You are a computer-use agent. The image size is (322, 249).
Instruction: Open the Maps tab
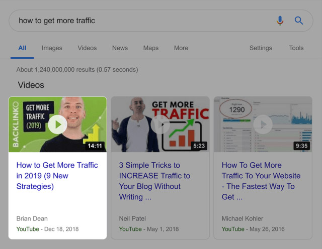click(x=150, y=48)
